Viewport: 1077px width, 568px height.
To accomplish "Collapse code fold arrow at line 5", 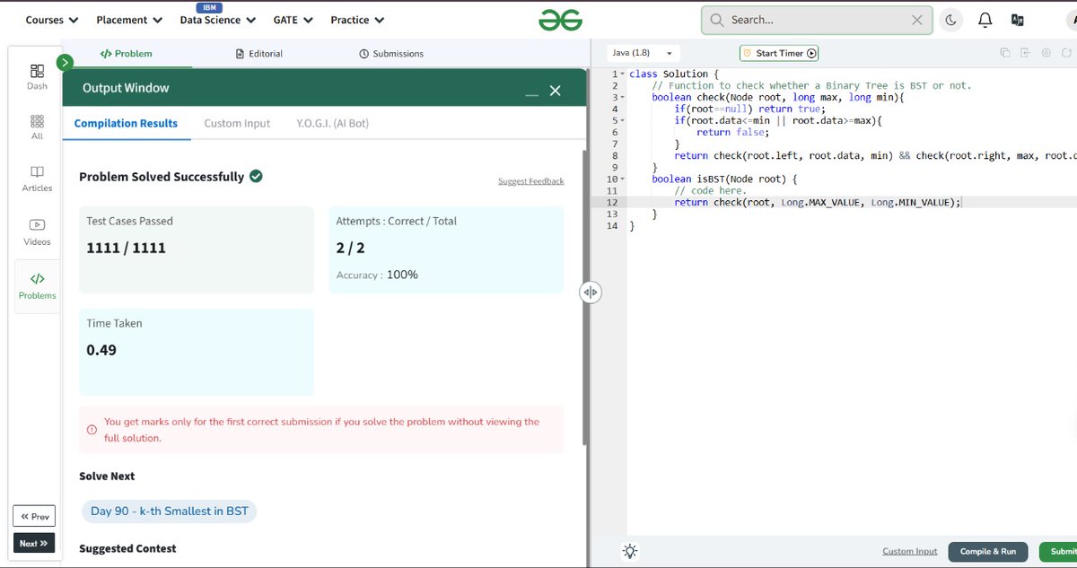I will [x=623, y=120].
